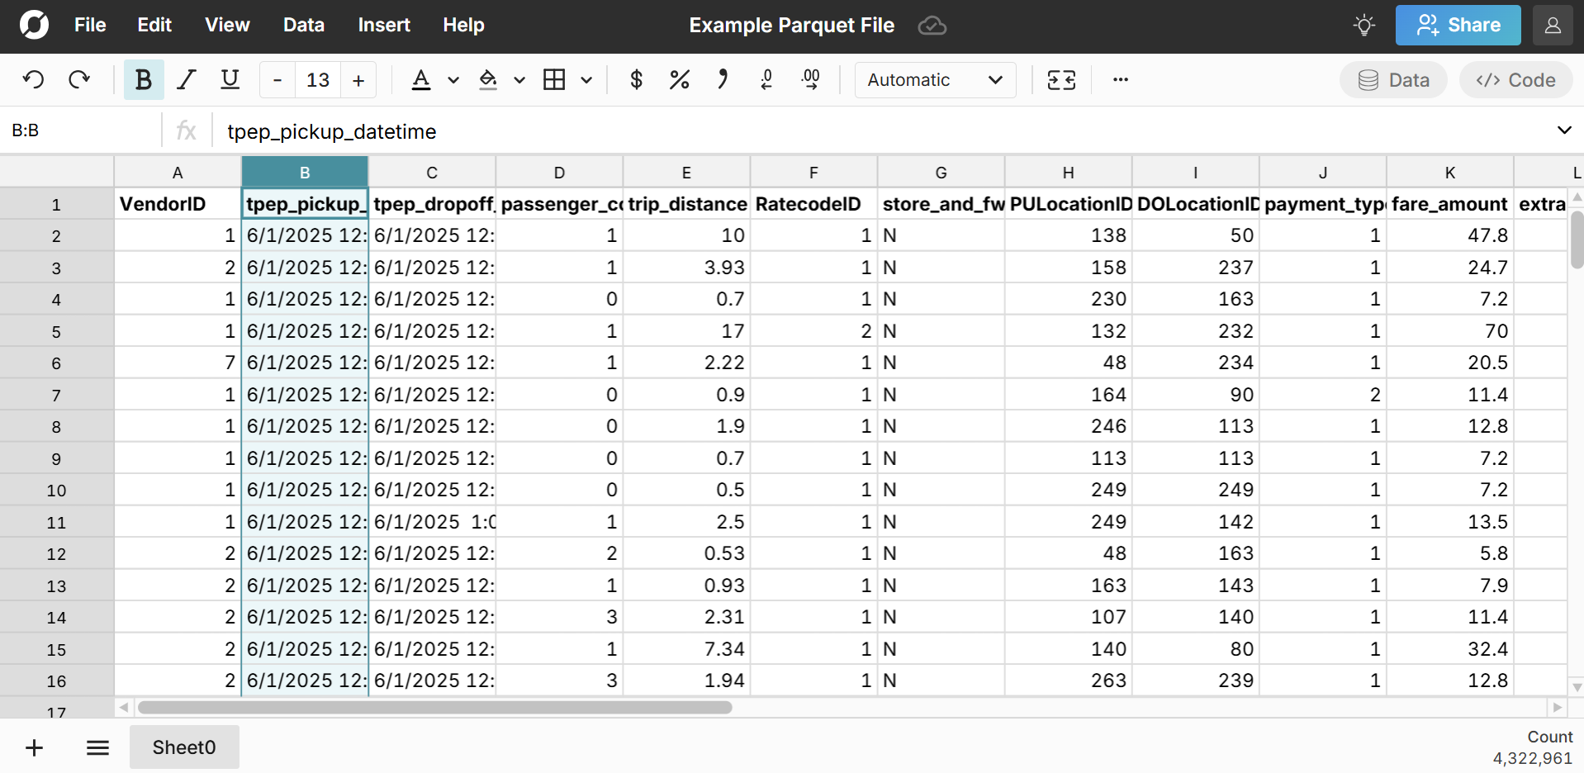Click the redo arrow icon
This screenshot has height=773, width=1584.
click(x=79, y=80)
